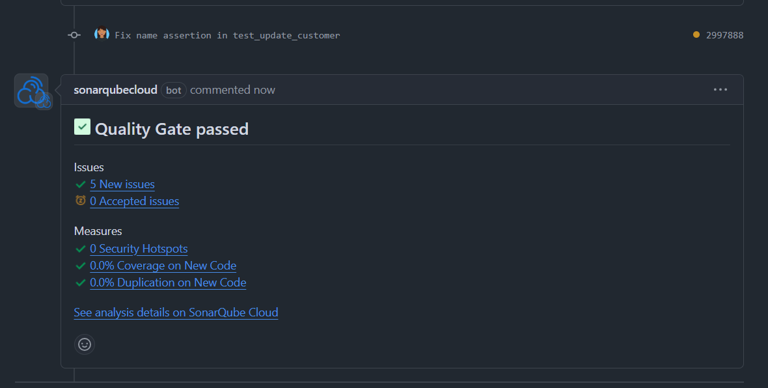Image resolution: width=768 pixels, height=388 pixels.
Task: Open commit Fix name assertion in test_update_customer
Action: 227,35
